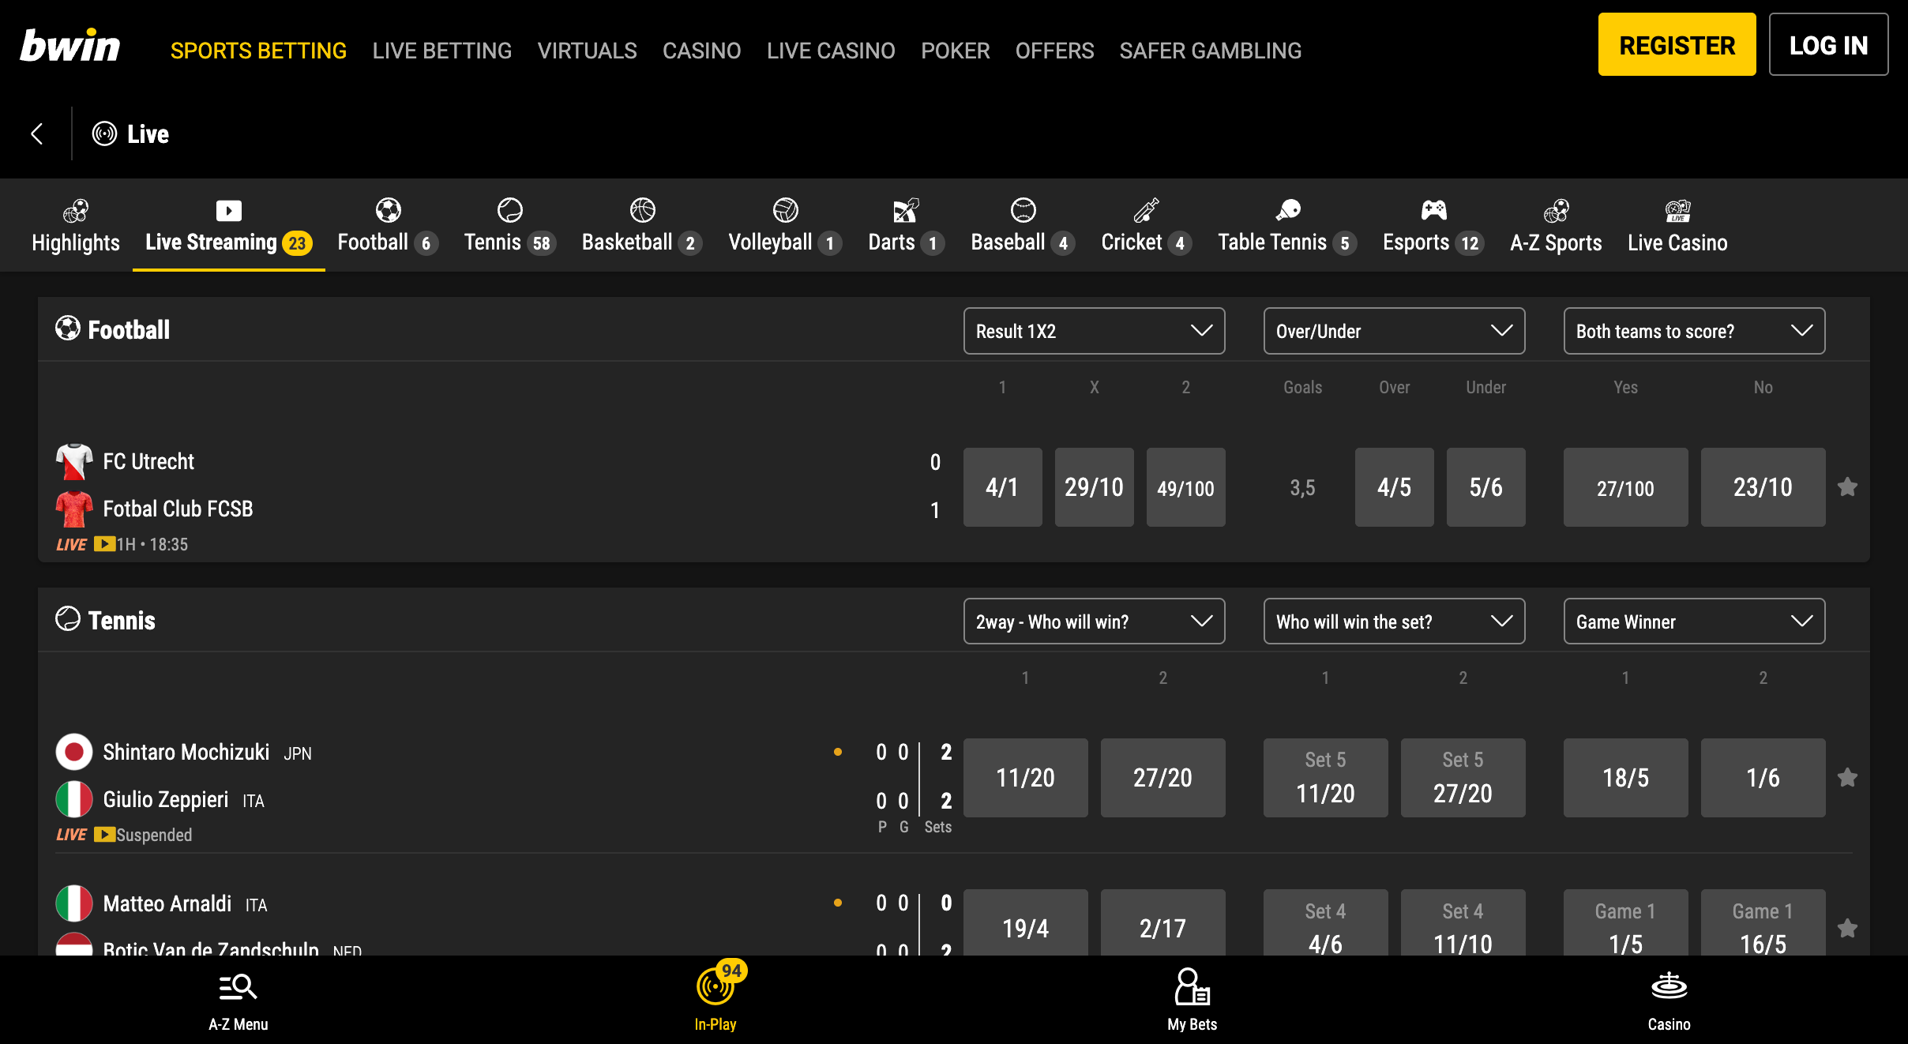This screenshot has height=1044, width=1908.
Task: Open Highlights sports icon tab
Action: point(76,210)
